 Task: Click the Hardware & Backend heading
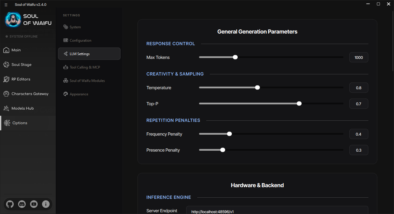click(257, 185)
